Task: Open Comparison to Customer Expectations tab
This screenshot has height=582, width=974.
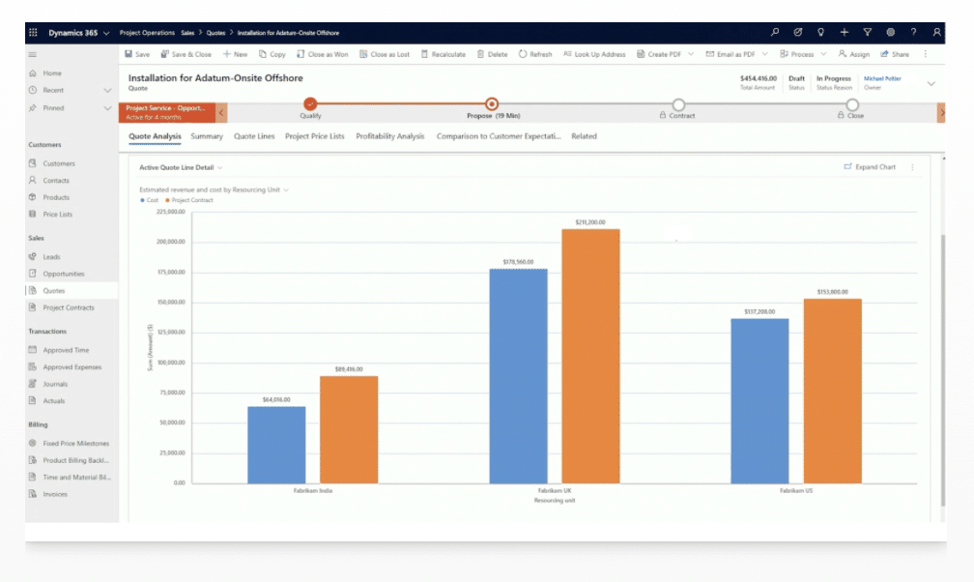Action: (x=499, y=136)
